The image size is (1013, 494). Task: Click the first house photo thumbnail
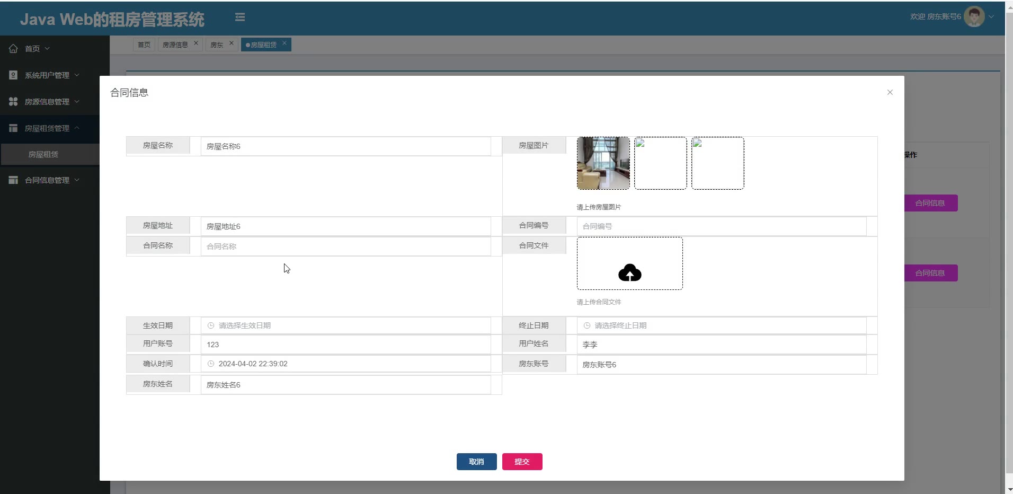[603, 163]
